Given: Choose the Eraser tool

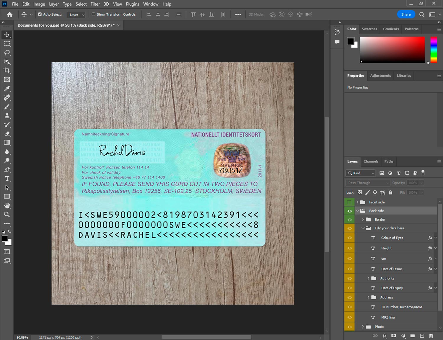Looking at the screenshot, I should (7, 134).
